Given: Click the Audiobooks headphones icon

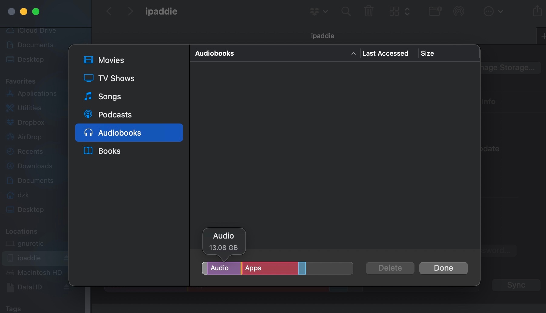Looking at the screenshot, I should (88, 133).
